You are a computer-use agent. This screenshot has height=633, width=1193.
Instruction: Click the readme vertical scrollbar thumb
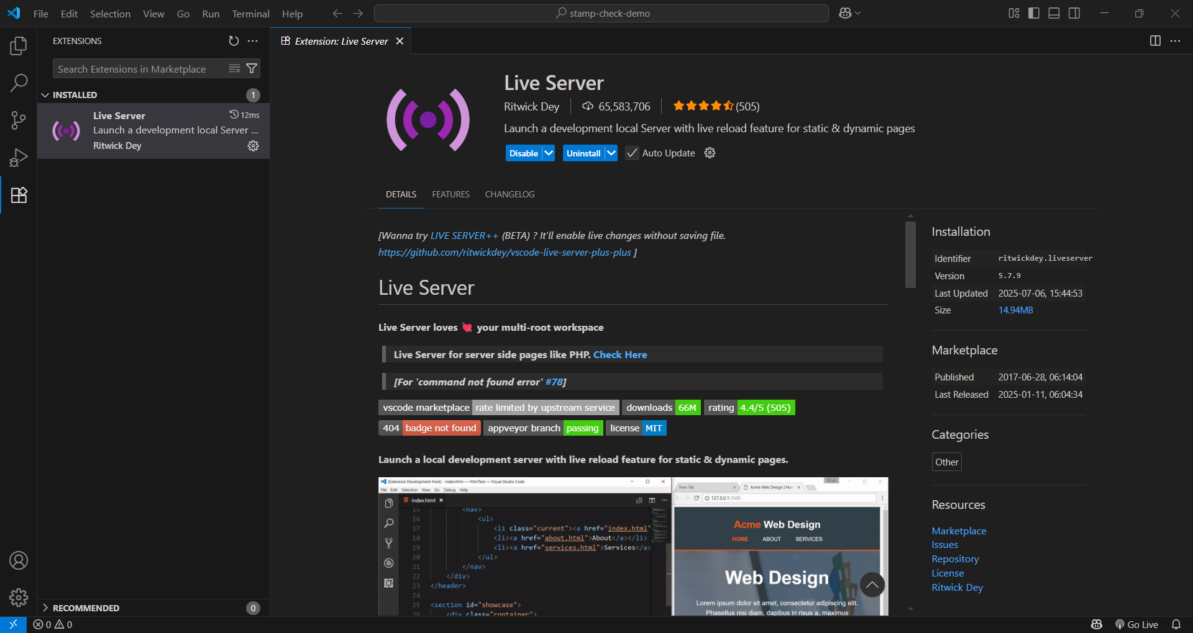coord(910,254)
